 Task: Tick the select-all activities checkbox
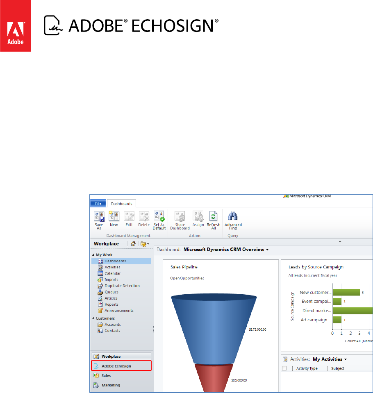tap(284, 368)
